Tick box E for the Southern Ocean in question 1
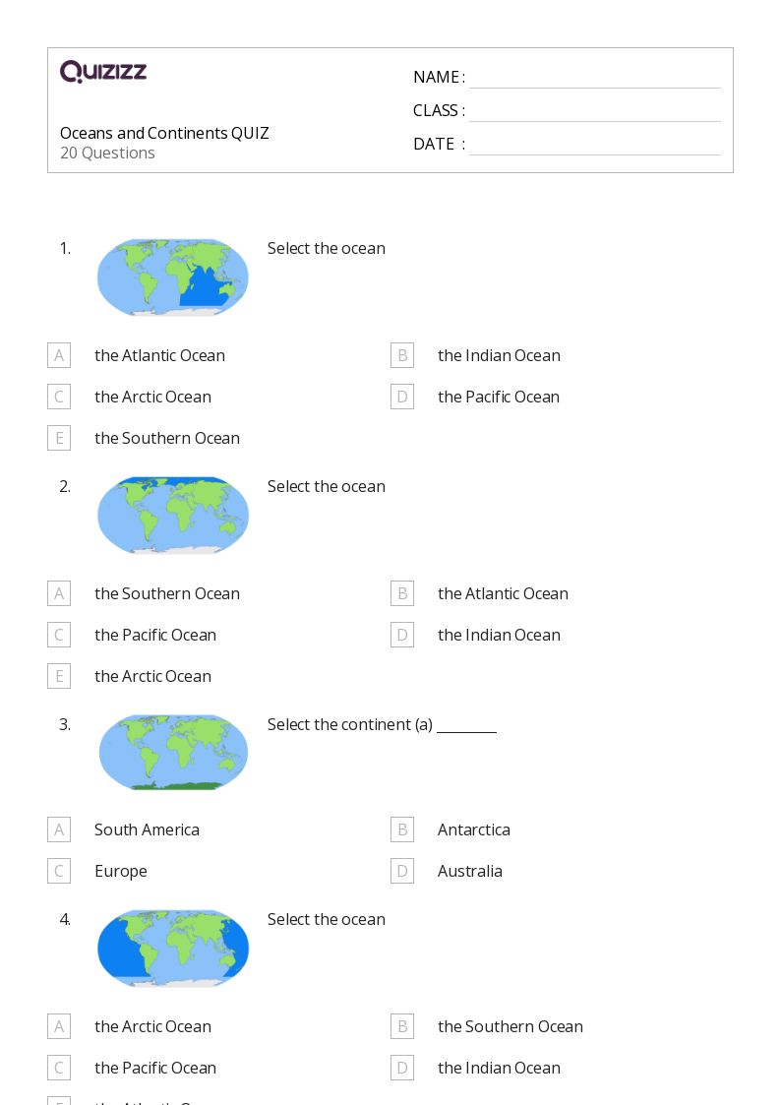The image size is (781, 1105). click(x=59, y=438)
